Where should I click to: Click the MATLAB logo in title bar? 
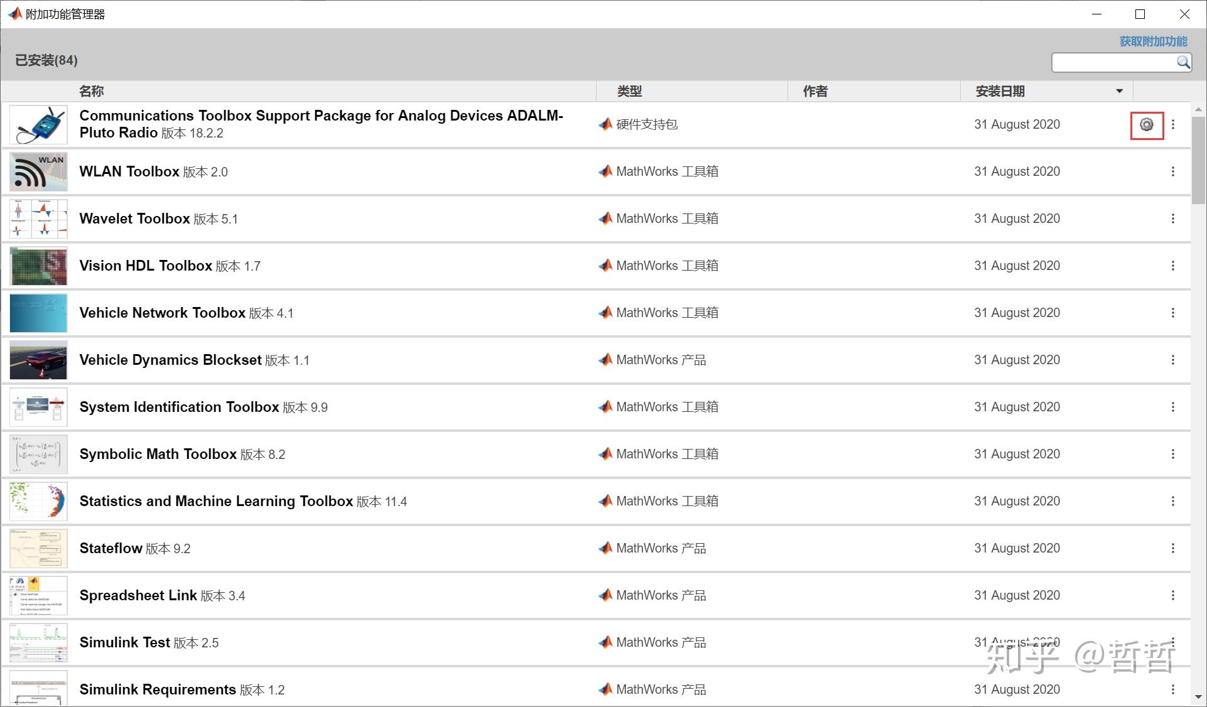click(14, 14)
